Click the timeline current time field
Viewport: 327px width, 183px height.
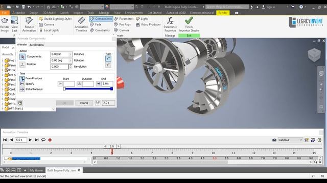tap(20, 140)
